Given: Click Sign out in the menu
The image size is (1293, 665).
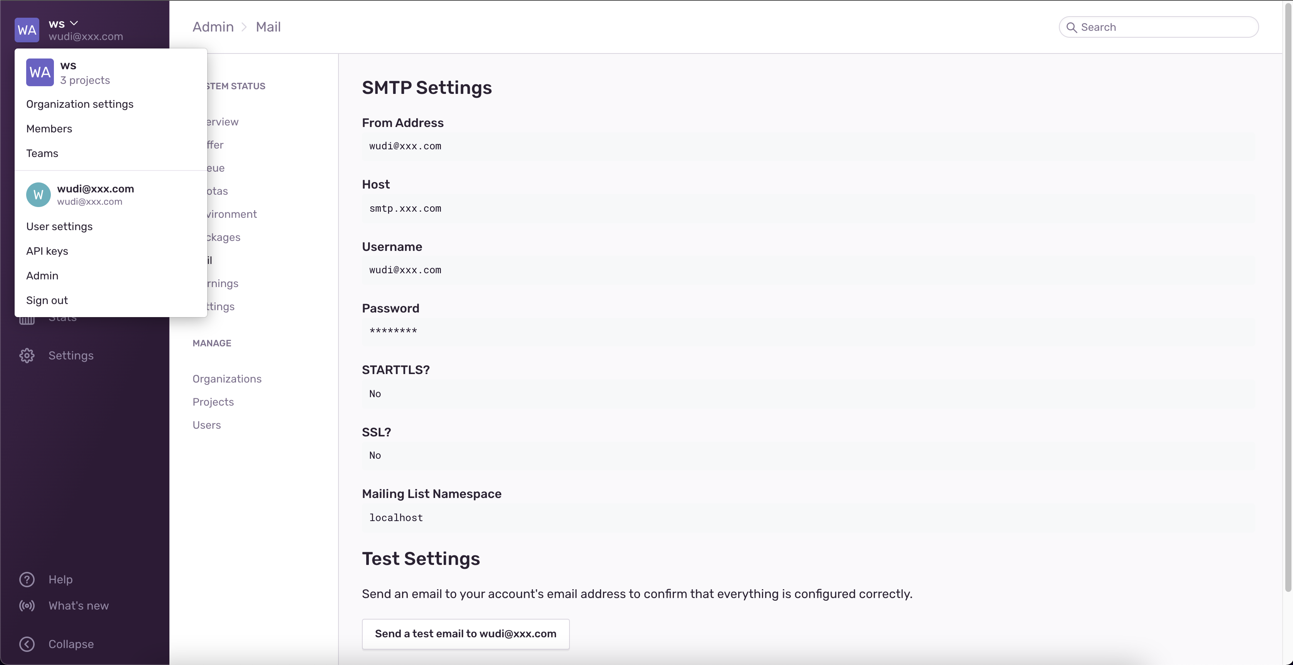Looking at the screenshot, I should point(47,301).
